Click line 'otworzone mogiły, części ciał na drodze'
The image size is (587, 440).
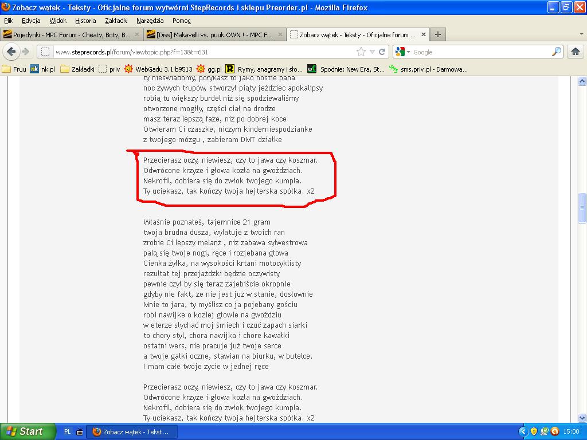209,108
